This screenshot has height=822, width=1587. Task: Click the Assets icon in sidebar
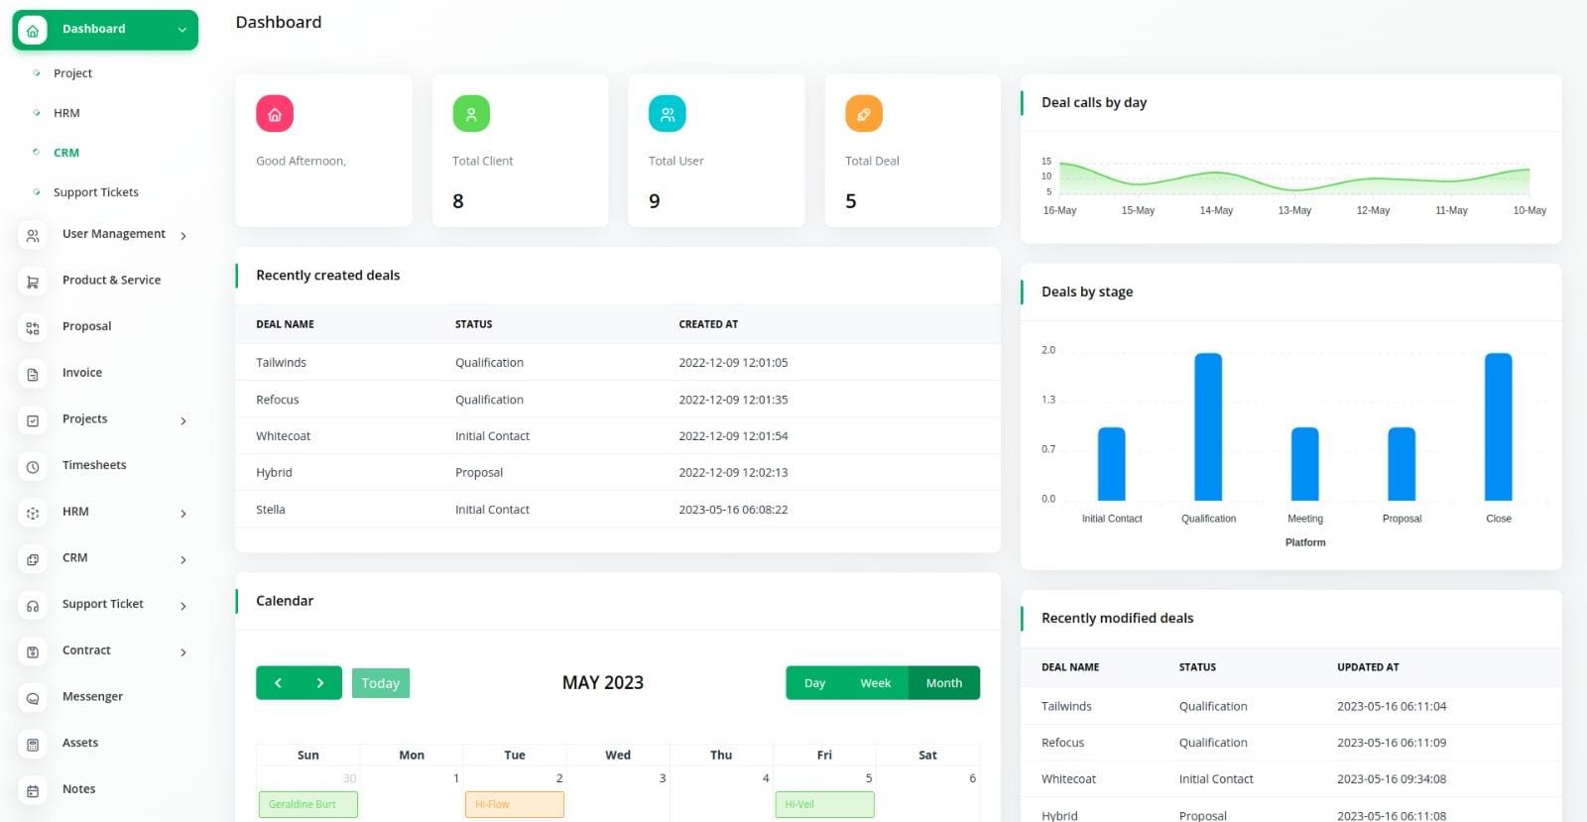(33, 744)
